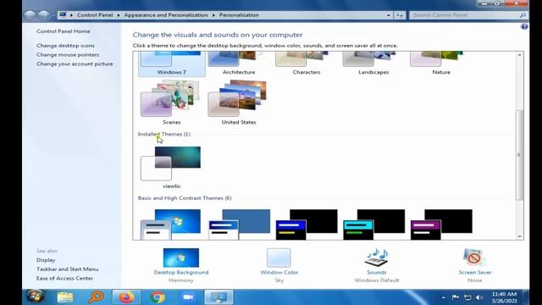
Task: Select the installed viewlix theme
Action: pos(171,168)
